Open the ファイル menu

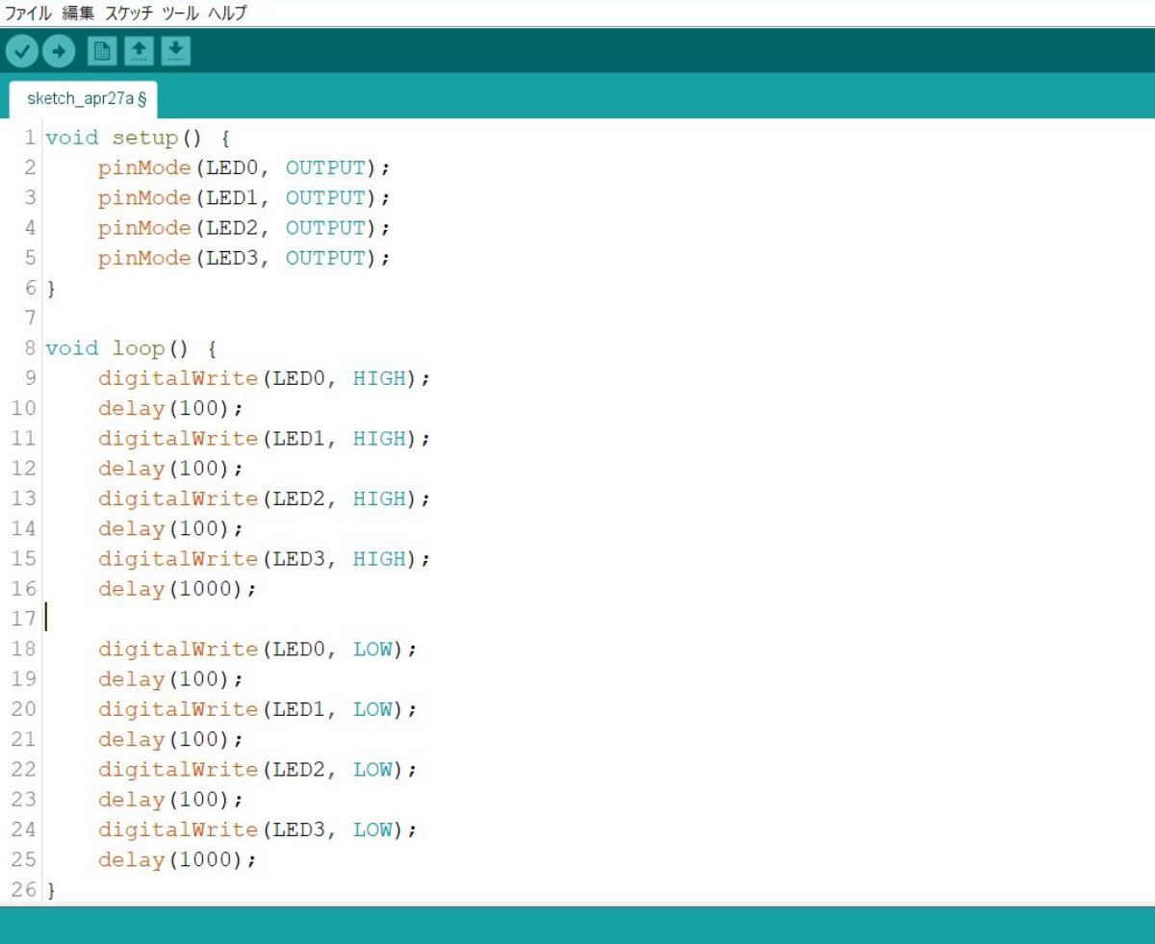[x=28, y=13]
